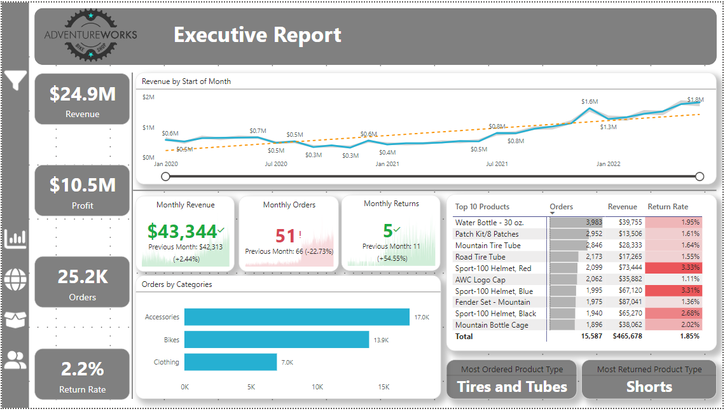Viewport: 725px width, 411px height.
Task: Open the globe map page icon
Action: coord(15,279)
